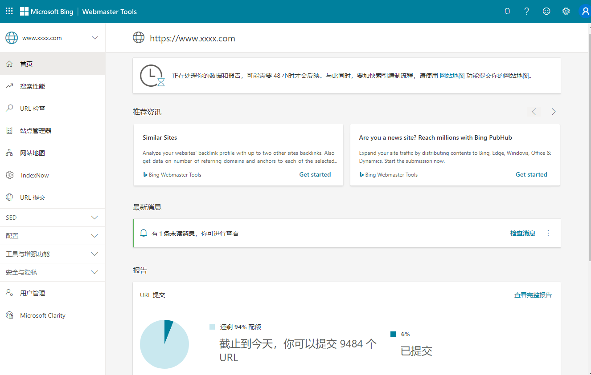Open settings gear in top bar
The image size is (591, 375).
point(566,12)
